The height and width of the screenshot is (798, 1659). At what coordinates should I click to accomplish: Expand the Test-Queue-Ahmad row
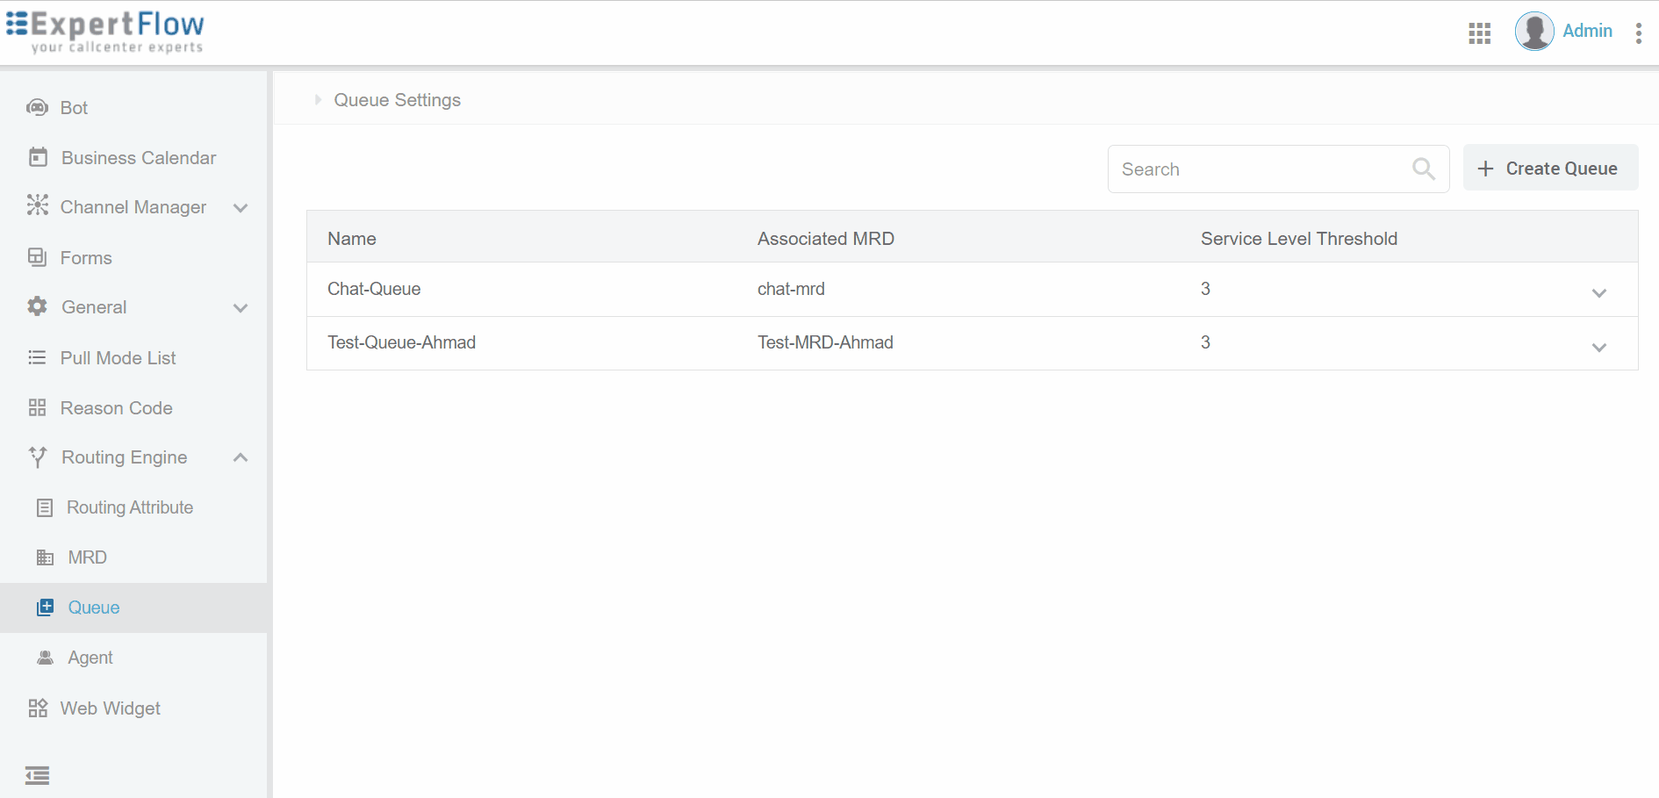point(1599,347)
